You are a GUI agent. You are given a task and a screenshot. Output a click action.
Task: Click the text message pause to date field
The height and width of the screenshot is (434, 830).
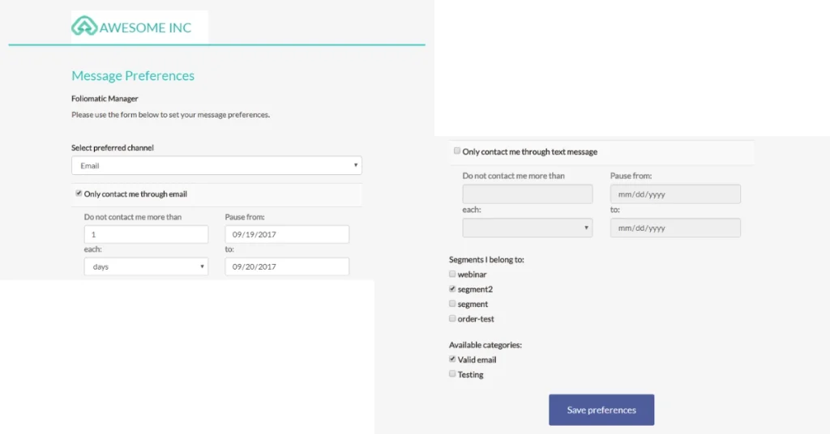(675, 228)
